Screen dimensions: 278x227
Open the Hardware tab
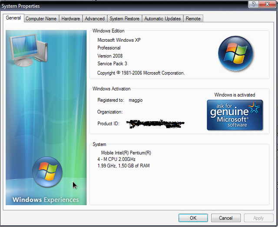pos(70,19)
